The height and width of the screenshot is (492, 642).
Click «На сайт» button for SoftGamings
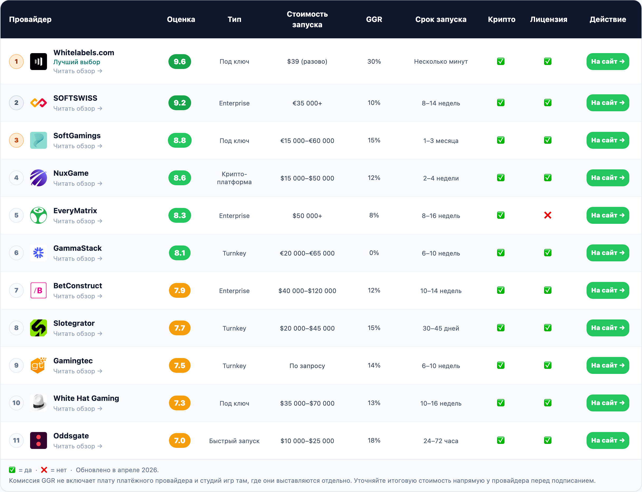(x=608, y=140)
